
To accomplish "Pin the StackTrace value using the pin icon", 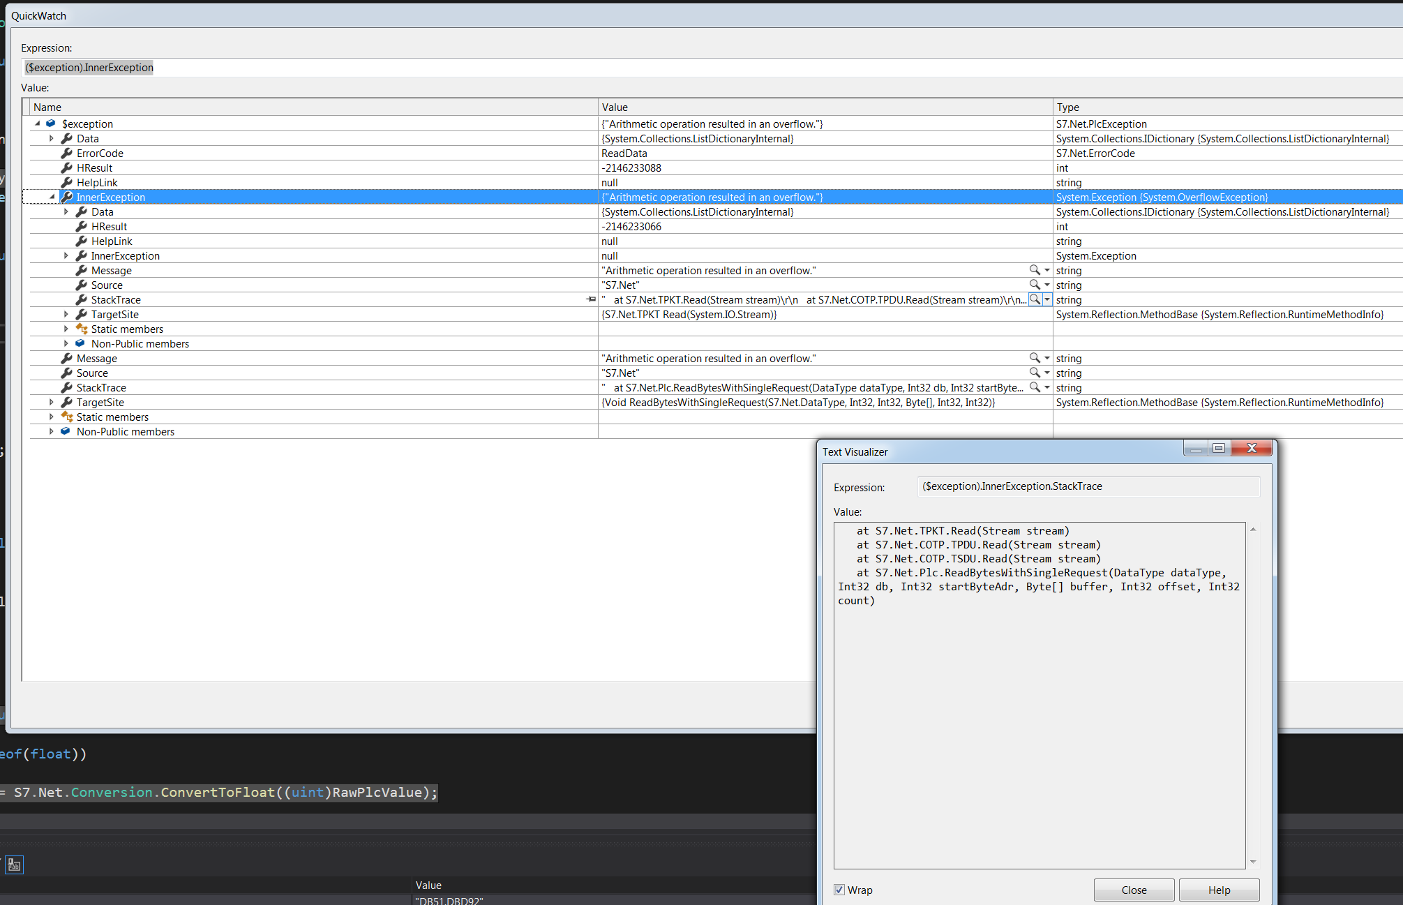I will 590,299.
